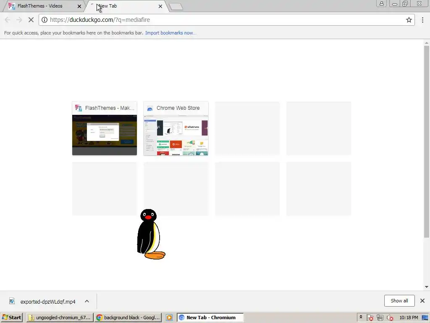This screenshot has height=323, width=430.
Task: Minimize the Chromium window
Action: tap(395, 3)
